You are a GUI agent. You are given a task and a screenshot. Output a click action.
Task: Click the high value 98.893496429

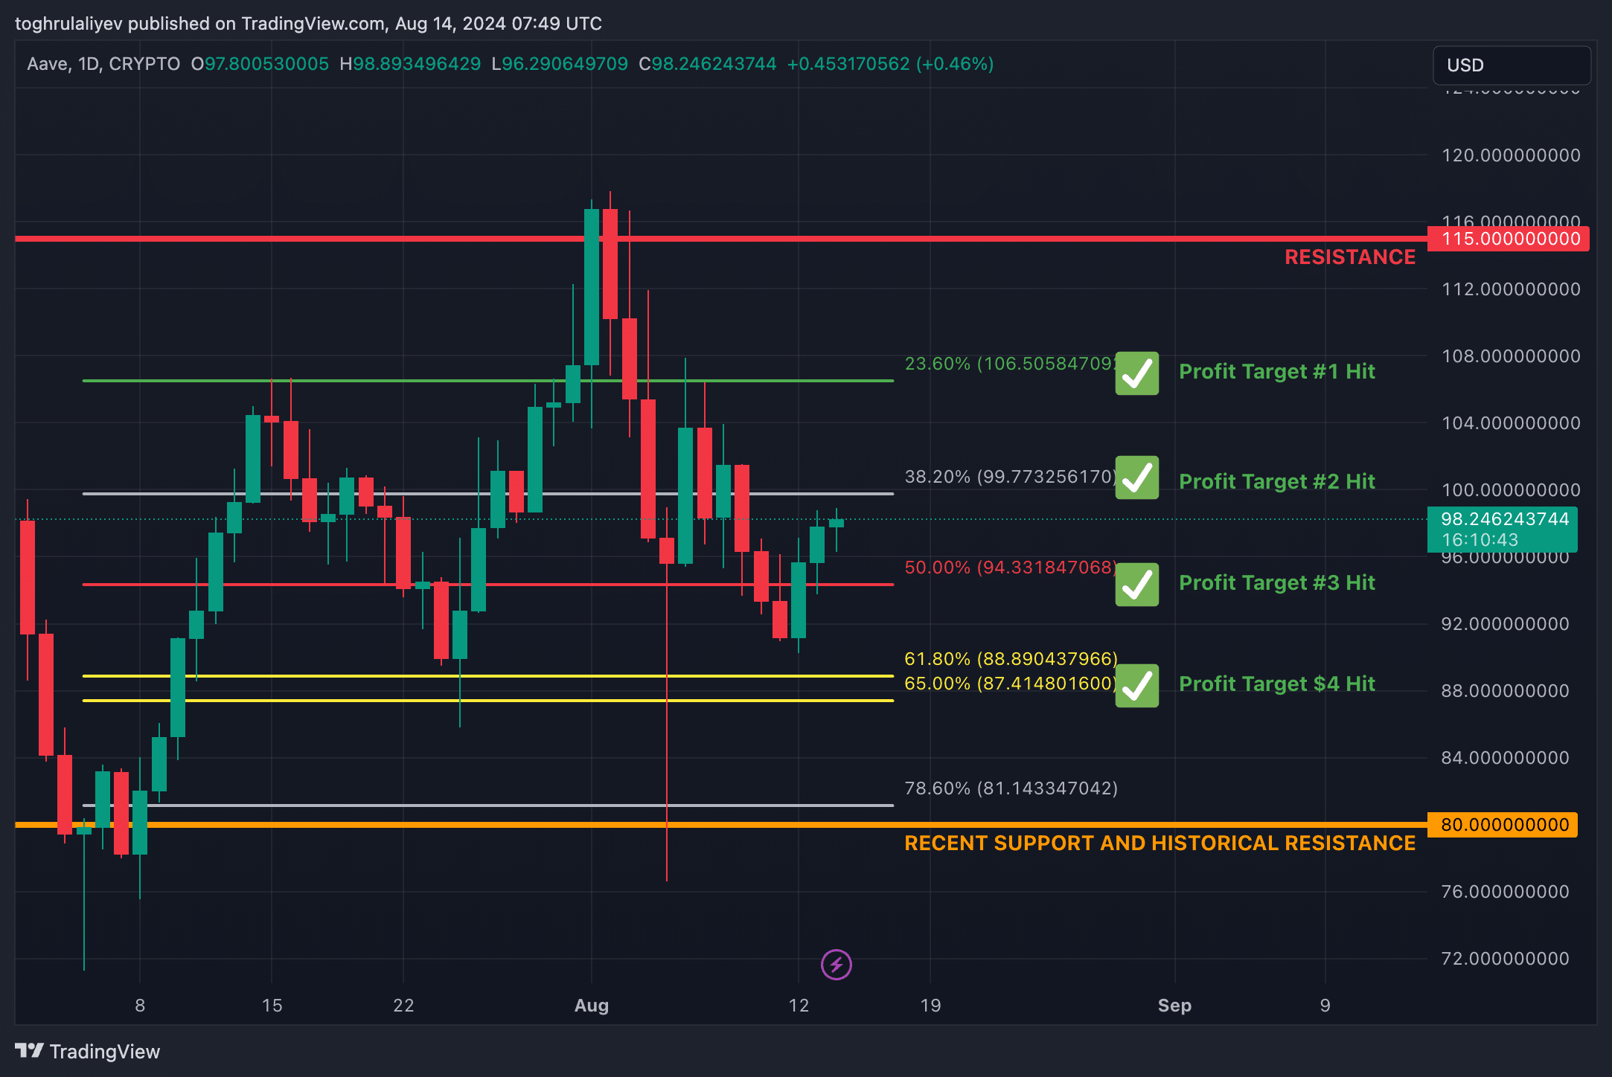click(417, 64)
